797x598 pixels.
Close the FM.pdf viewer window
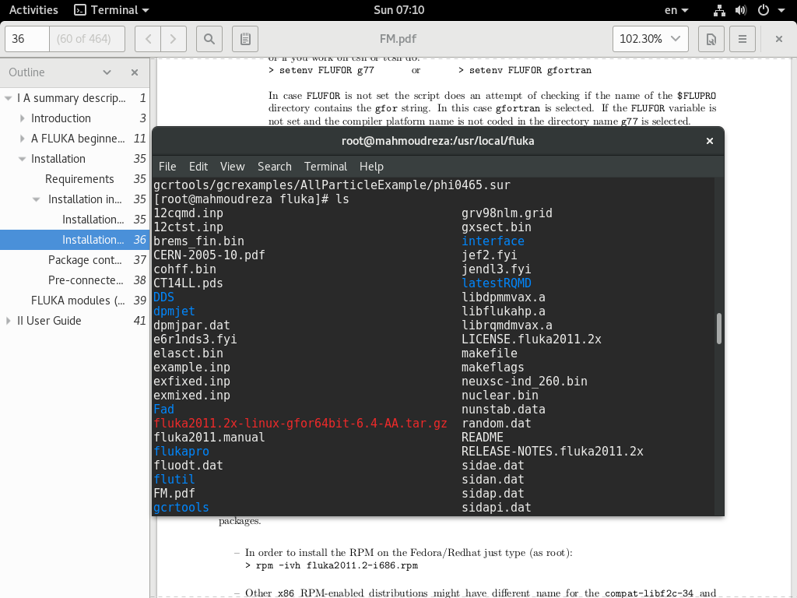778,39
